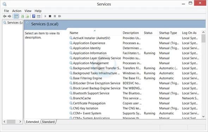Open Help via blue question mark icon

pyautogui.click(x=34, y=16)
